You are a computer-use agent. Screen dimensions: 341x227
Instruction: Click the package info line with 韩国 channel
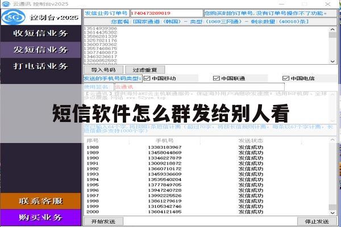210,22
